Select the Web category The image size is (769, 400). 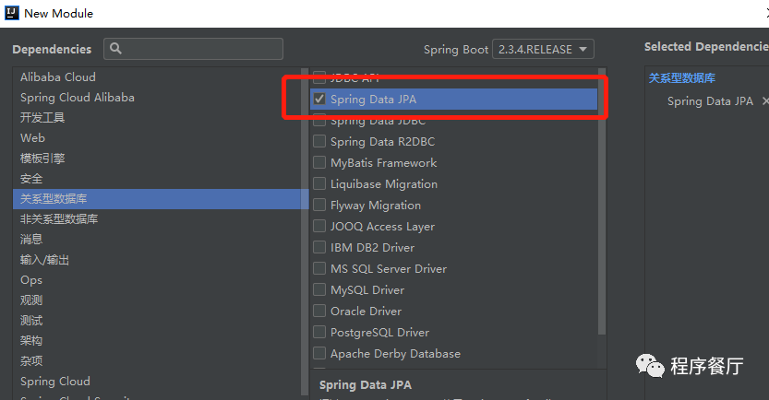pos(32,138)
